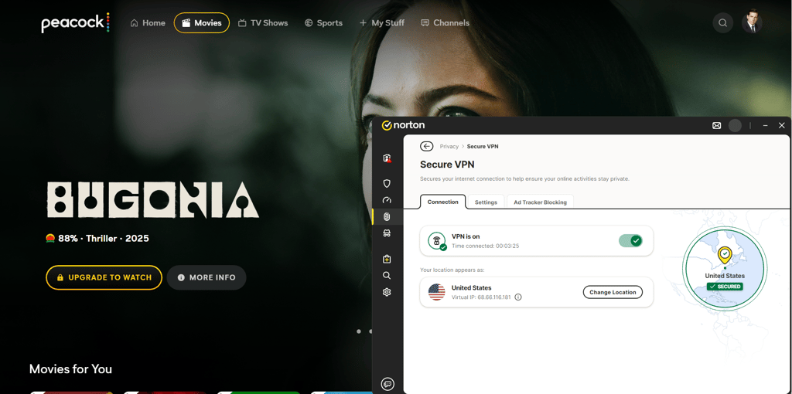This screenshot has height=394, width=792.
Task: Open Sports on Peacock
Action: 323,22
